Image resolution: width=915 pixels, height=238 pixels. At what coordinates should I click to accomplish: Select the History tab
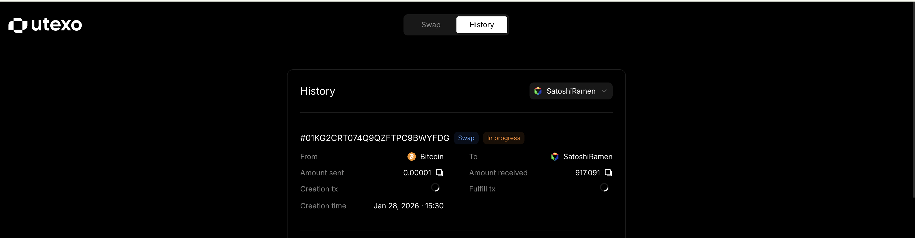(481, 25)
